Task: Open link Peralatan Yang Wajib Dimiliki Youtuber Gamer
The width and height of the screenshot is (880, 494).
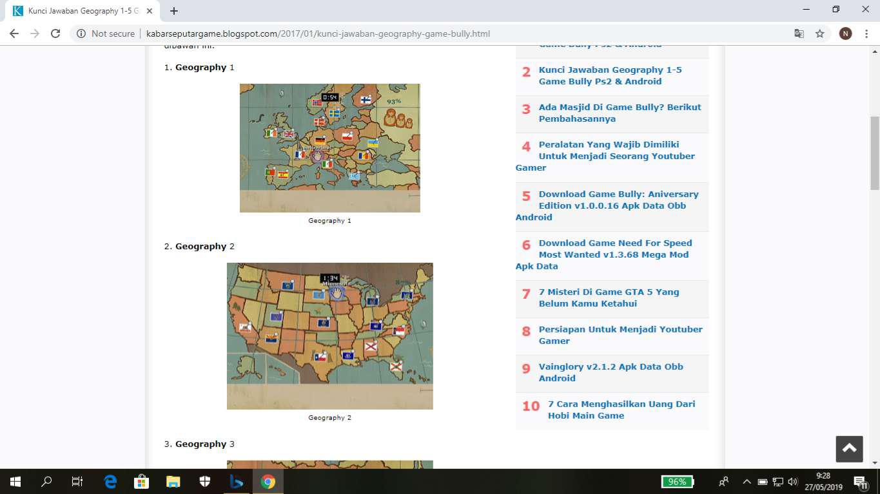Action: [x=605, y=156]
